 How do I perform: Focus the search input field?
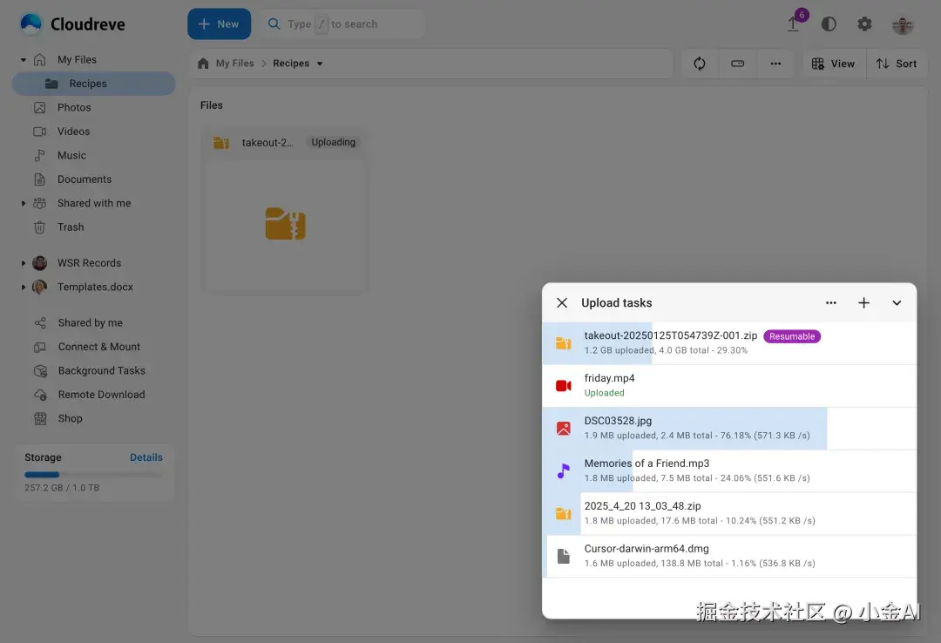pos(342,24)
